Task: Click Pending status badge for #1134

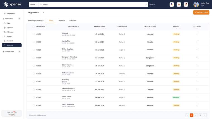Action: pos(176,34)
